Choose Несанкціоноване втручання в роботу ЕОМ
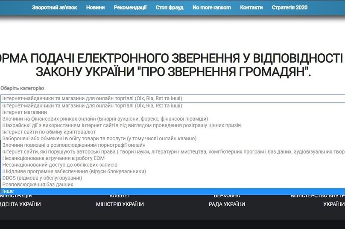This screenshot has width=345, height=229. pos(53,158)
